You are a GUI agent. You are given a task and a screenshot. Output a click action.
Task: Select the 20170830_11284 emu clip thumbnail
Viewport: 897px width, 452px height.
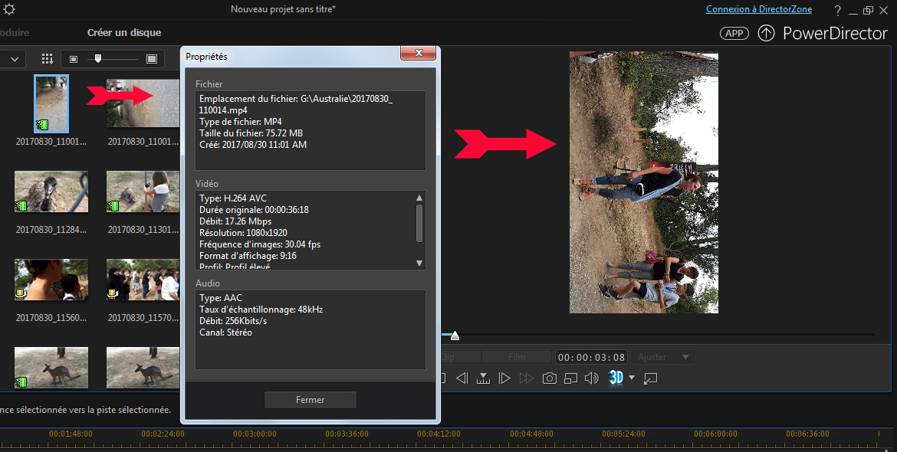click(51, 192)
